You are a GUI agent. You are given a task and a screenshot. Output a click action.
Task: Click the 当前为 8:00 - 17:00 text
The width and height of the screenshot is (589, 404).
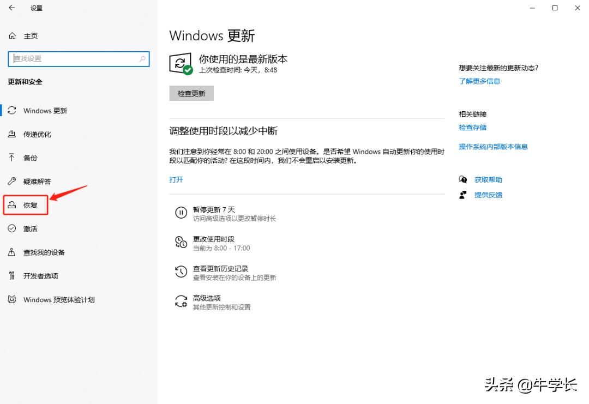[221, 248]
